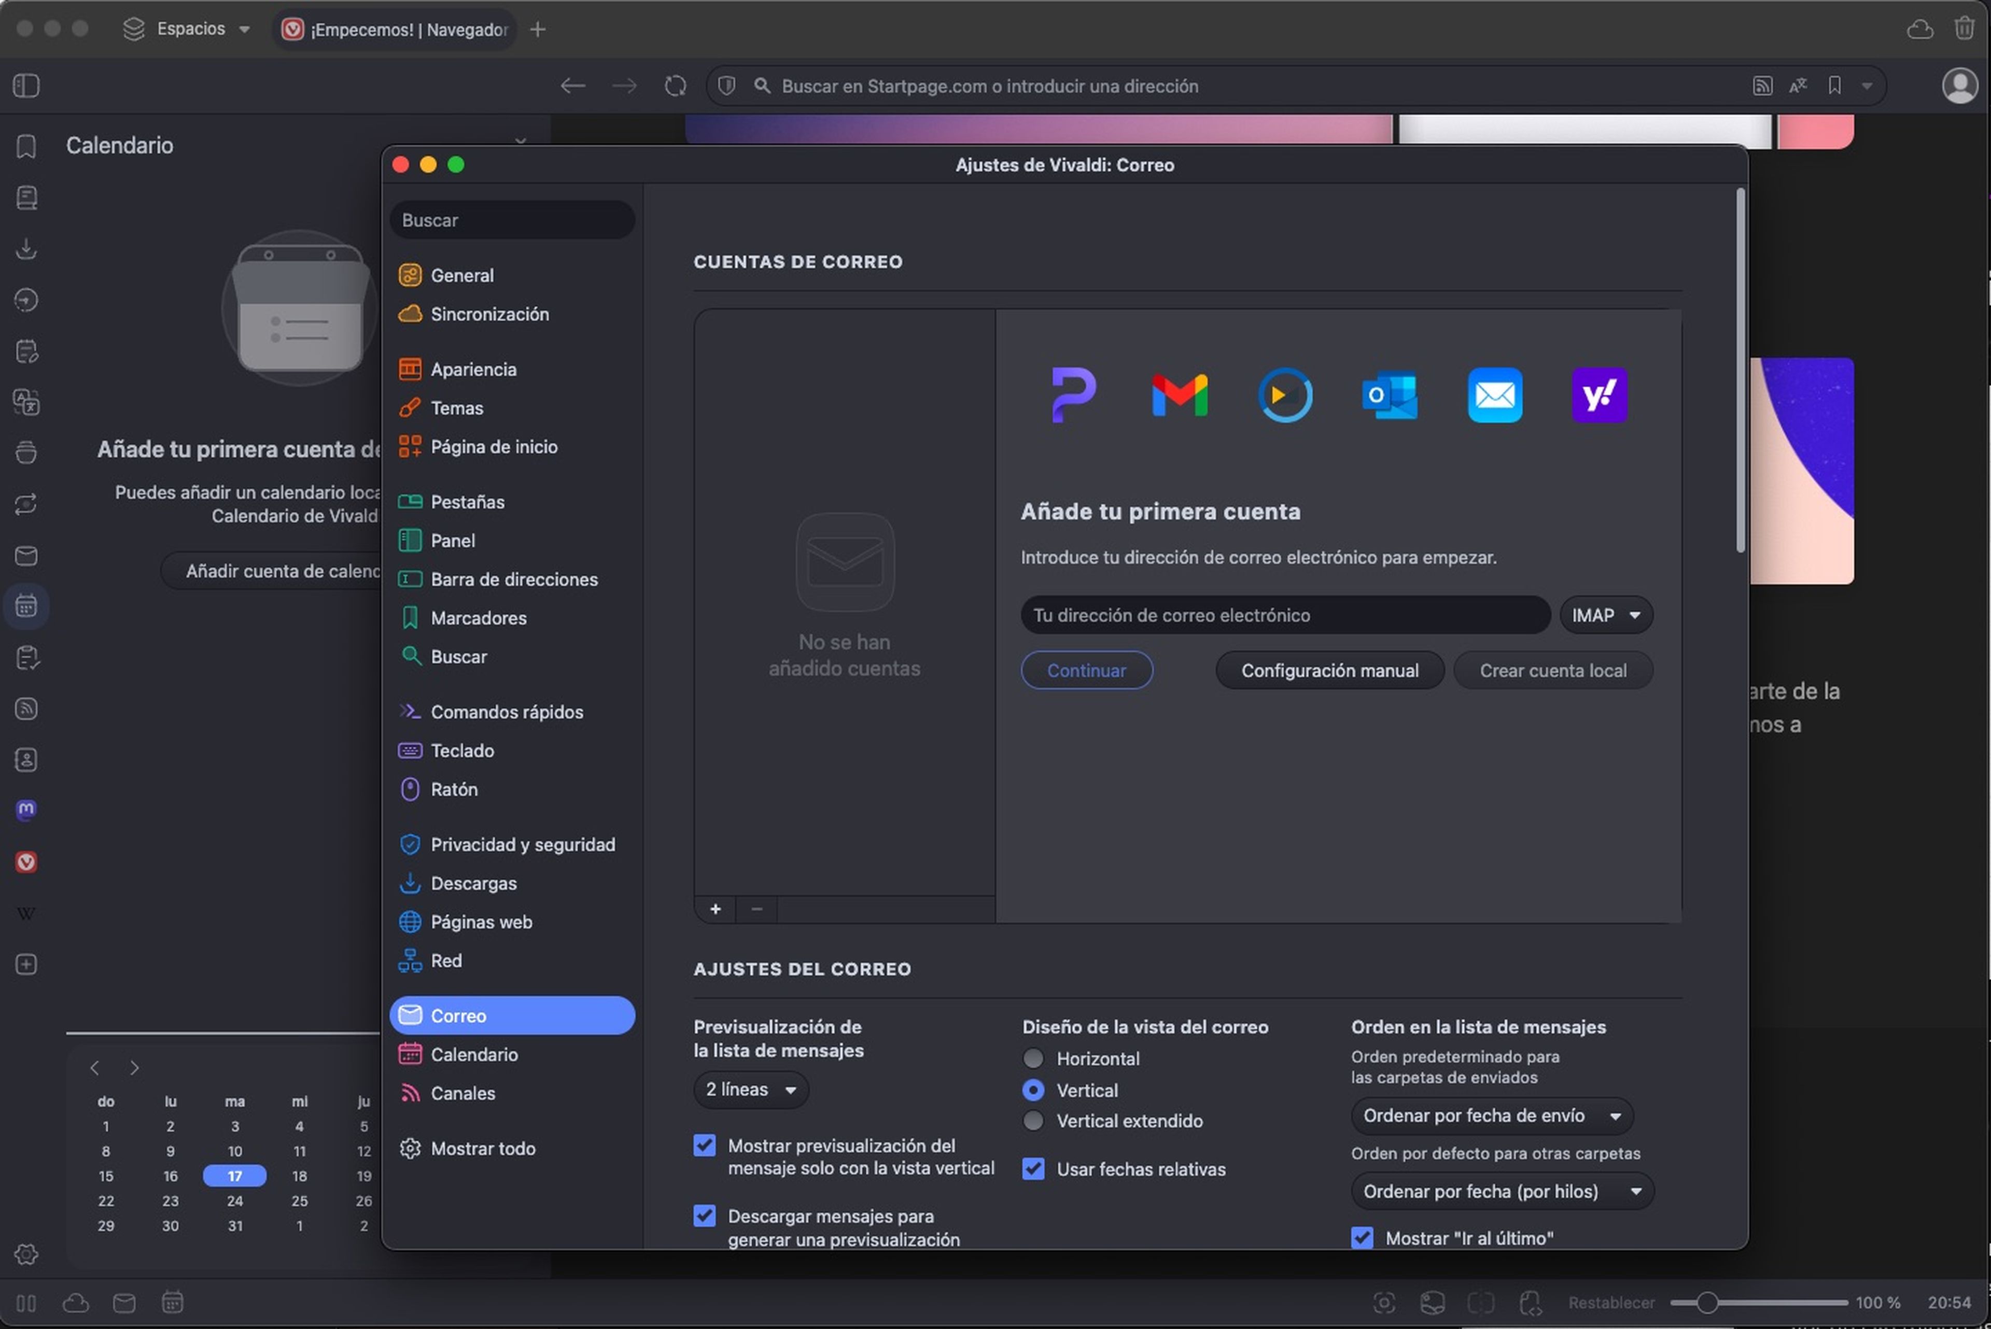Open the Feeds panel icon in the sidebar
The image size is (1991, 1329).
pos(26,709)
